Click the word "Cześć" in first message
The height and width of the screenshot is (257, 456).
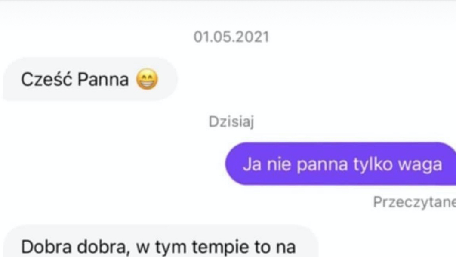coord(46,79)
